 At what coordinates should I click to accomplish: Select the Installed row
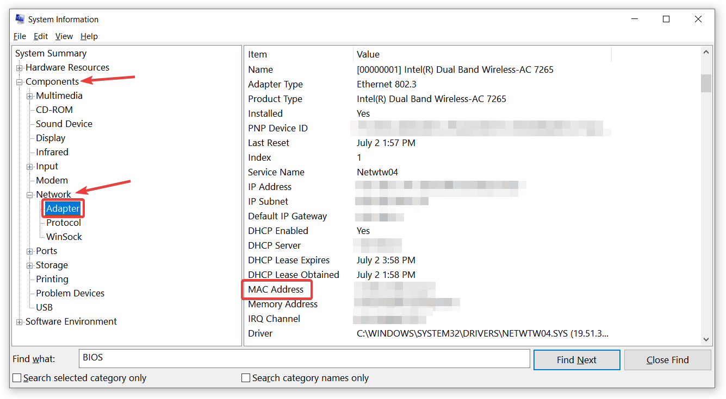click(472, 113)
